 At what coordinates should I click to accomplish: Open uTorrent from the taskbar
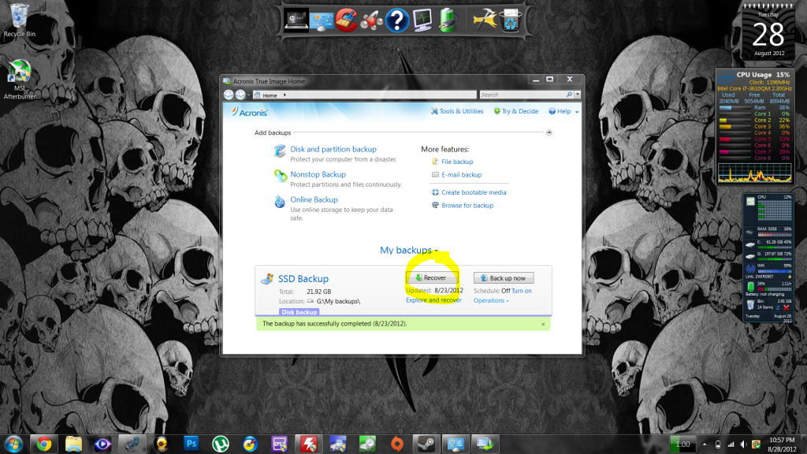coord(221,445)
